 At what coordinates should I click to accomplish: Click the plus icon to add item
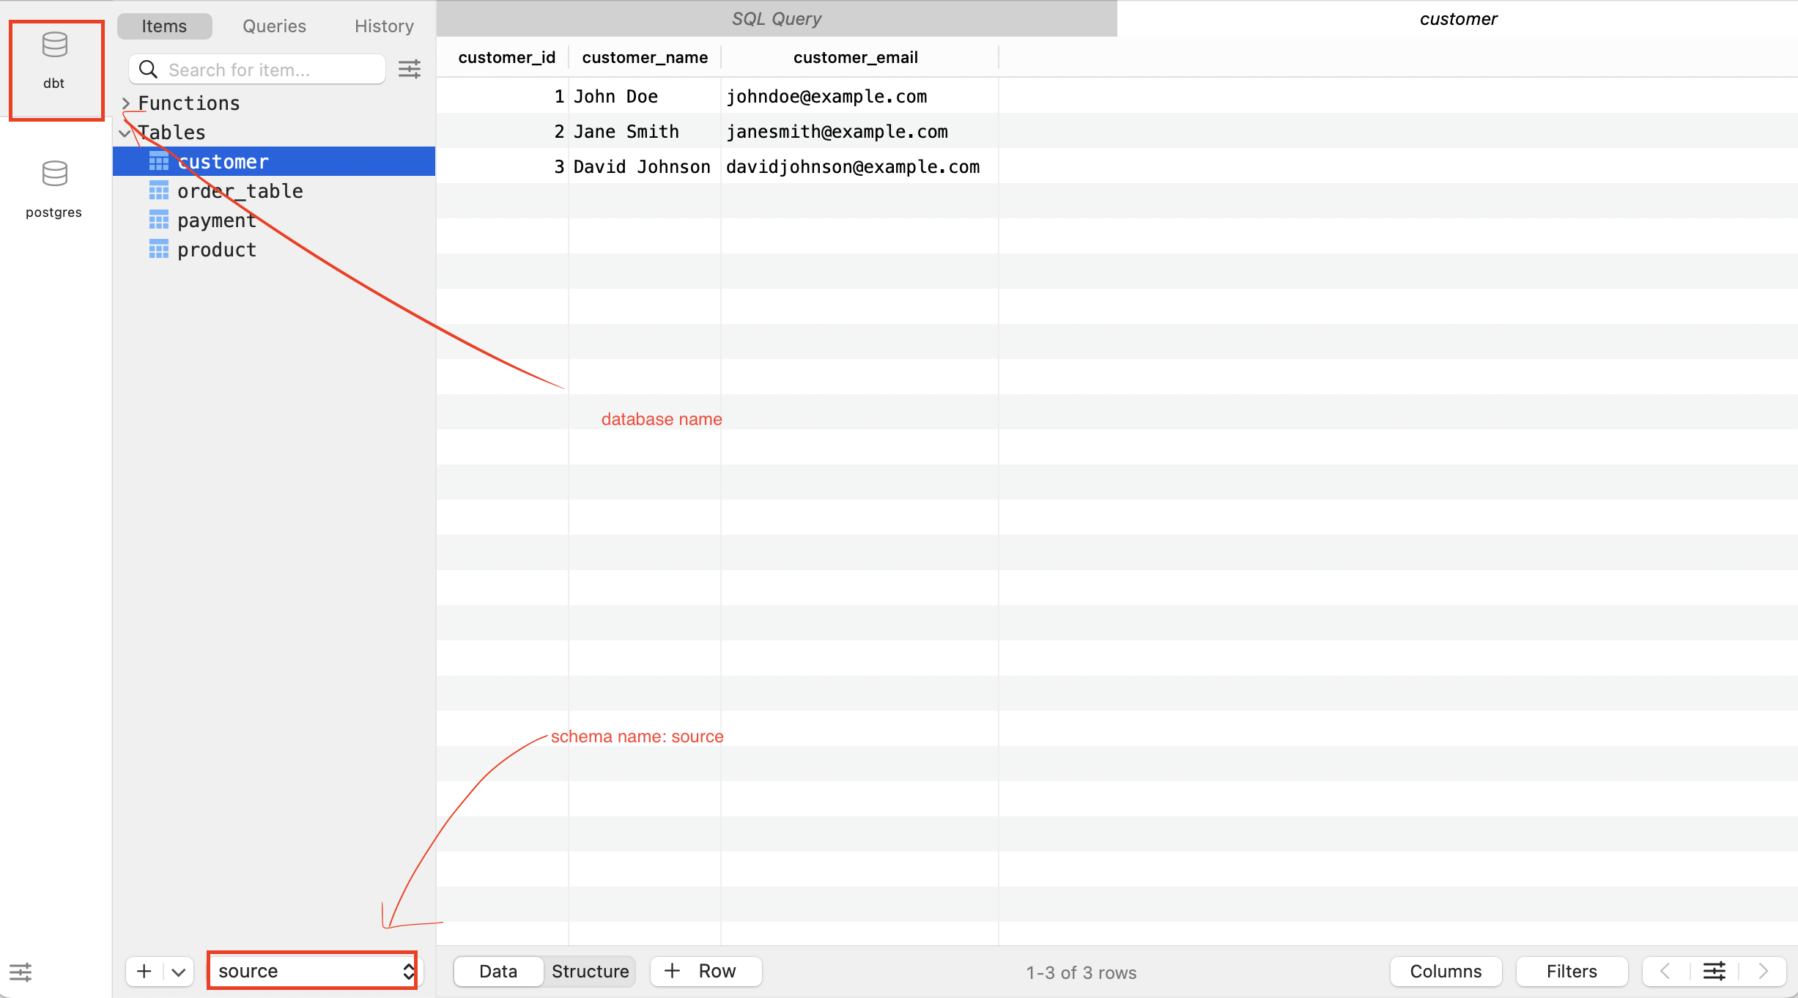144,972
